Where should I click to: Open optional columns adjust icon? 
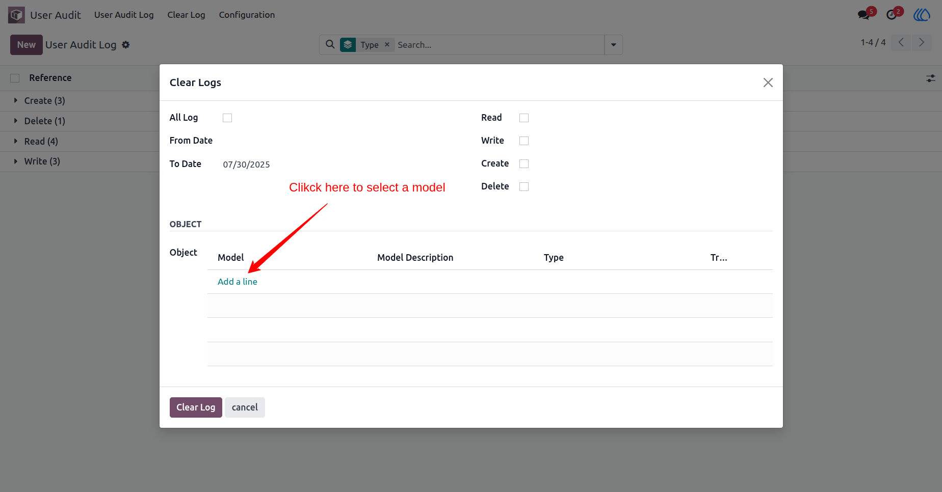(x=931, y=78)
